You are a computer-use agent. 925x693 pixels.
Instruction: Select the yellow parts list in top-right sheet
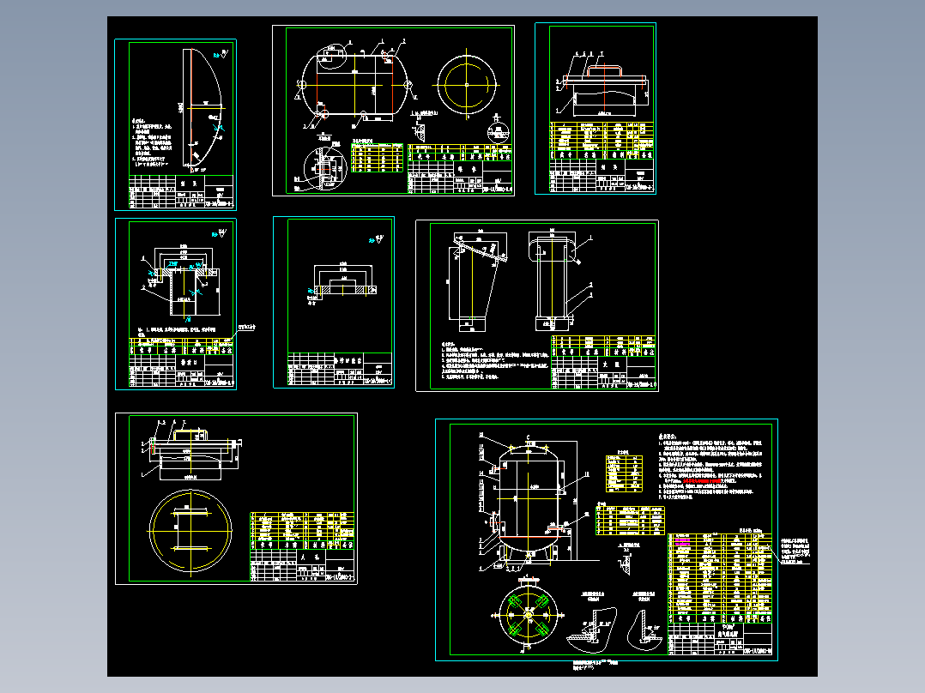(x=602, y=141)
